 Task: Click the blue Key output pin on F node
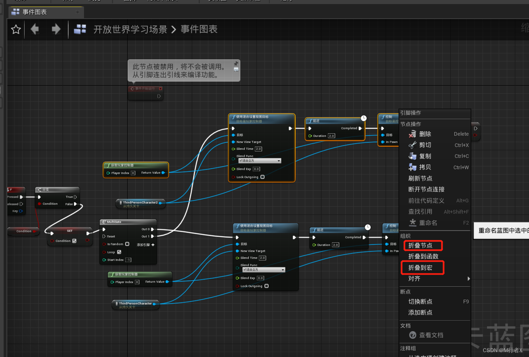(x=21, y=211)
